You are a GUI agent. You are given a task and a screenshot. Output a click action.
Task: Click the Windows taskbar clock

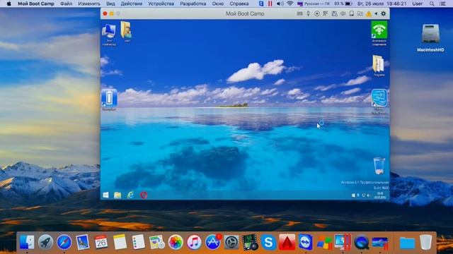pyautogui.click(x=379, y=195)
